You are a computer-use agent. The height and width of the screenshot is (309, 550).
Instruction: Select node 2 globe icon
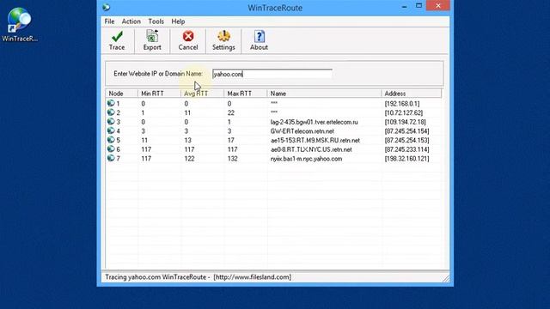pyautogui.click(x=111, y=112)
